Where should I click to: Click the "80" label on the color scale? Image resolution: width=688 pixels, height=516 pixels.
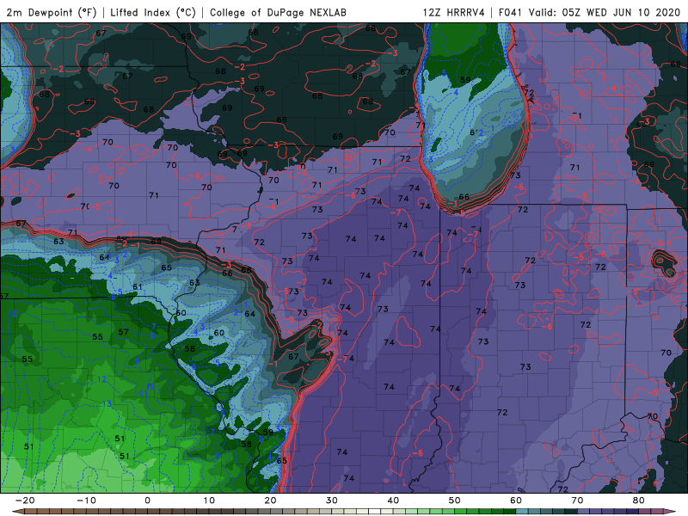point(639,501)
